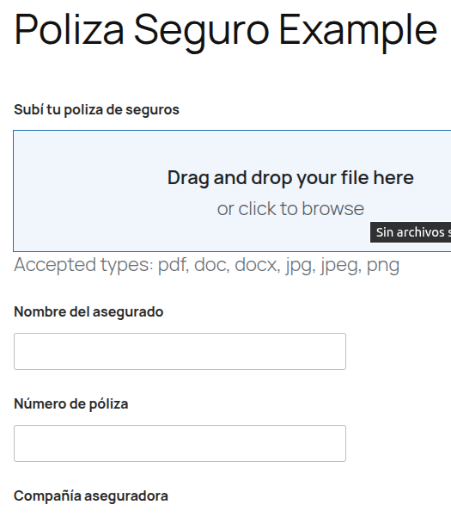Click the word 'Poliza' in the page heading
The height and width of the screenshot is (517, 451).
click(x=69, y=29)
